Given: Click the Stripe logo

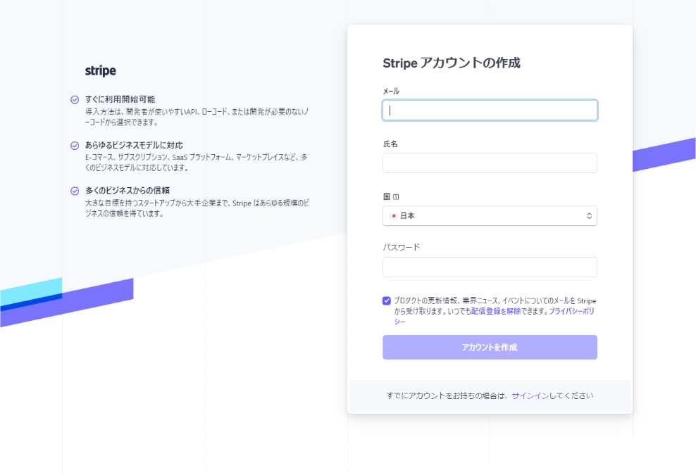Looking at the screenshot, I should (100, 70).
